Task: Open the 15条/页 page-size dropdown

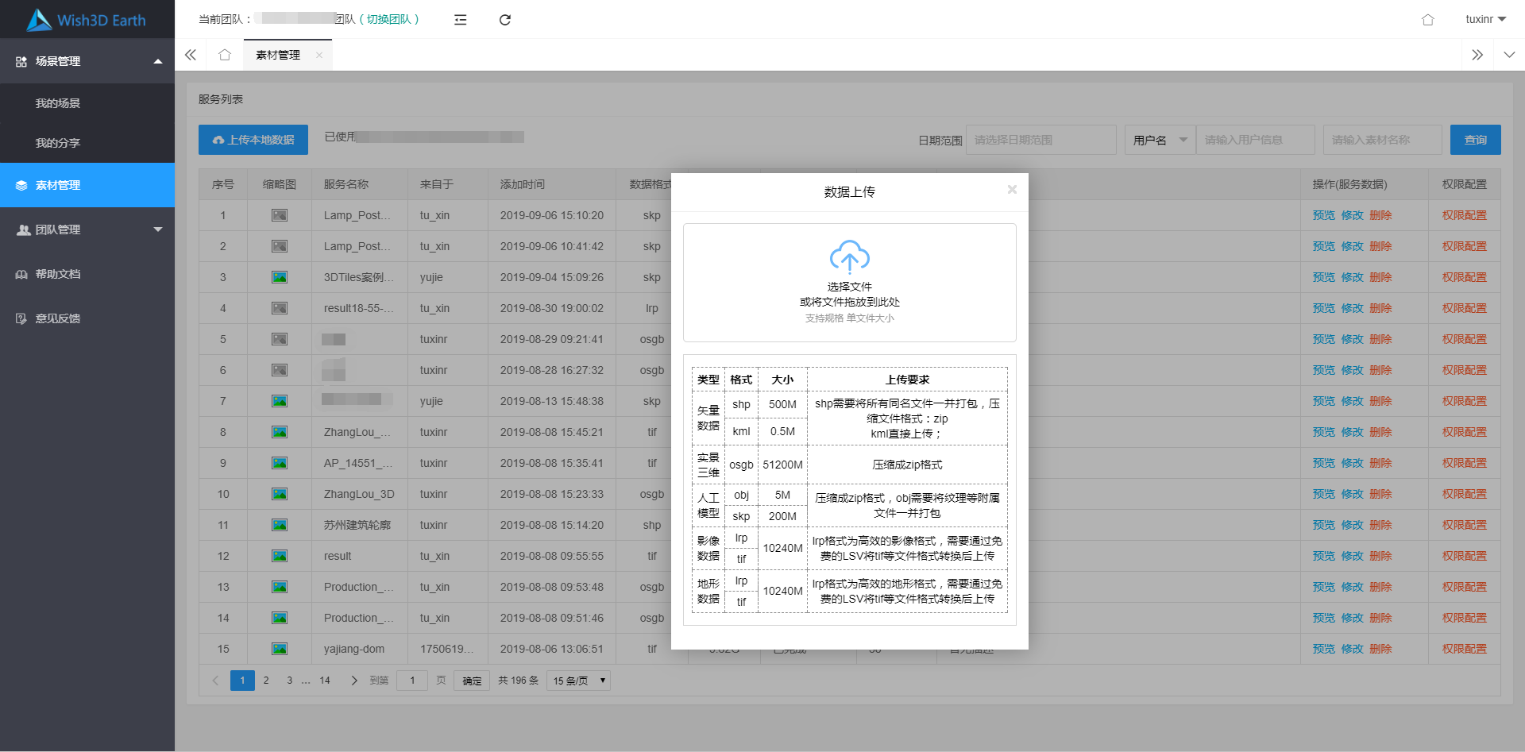Action: pos(577,681)
